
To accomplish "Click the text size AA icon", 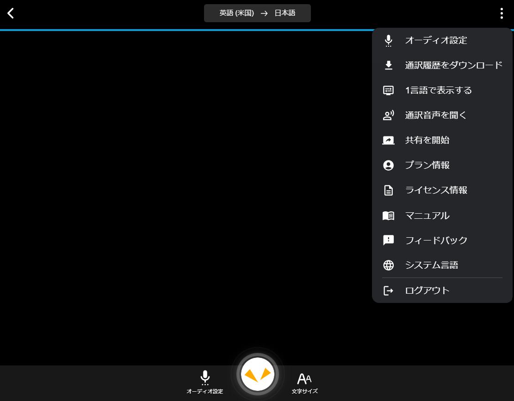I will click(304, 378).
